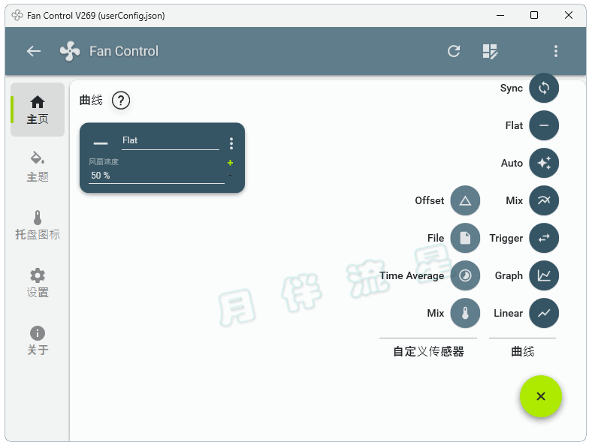Close the Fan Control window
Screen dimensions: 592x448
pyautogui.click(x=568, y=16)
